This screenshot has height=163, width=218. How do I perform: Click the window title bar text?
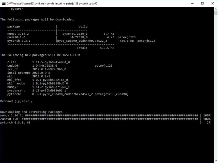tap(51, 3)
